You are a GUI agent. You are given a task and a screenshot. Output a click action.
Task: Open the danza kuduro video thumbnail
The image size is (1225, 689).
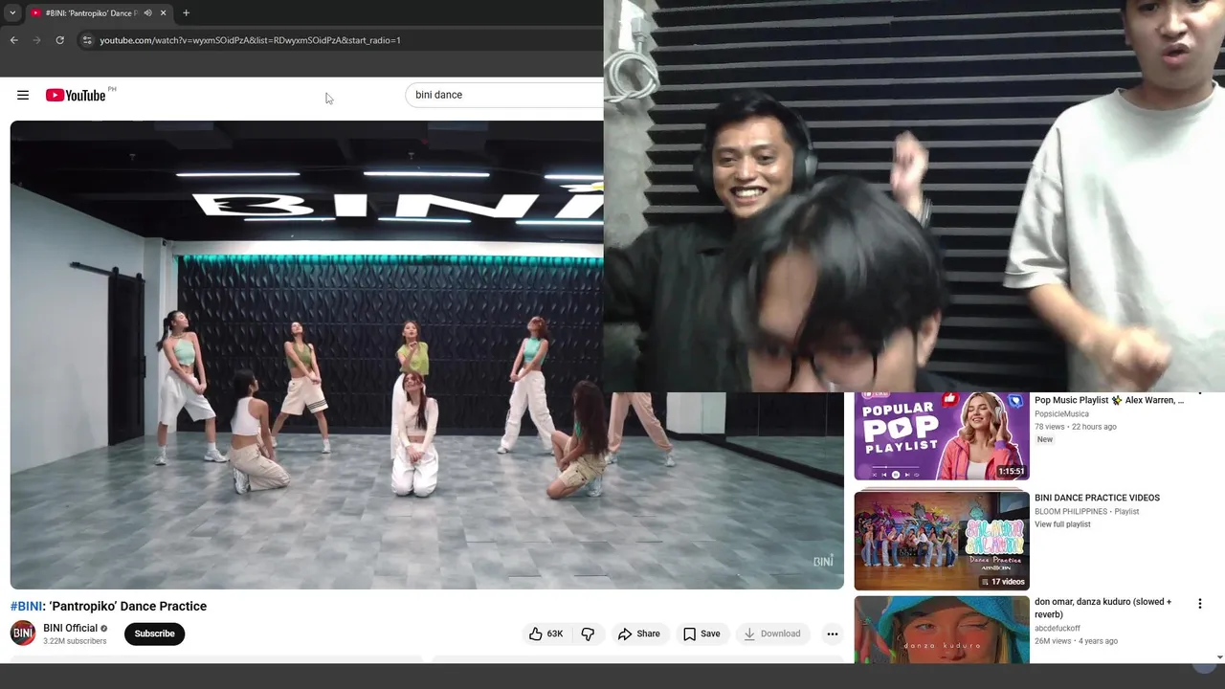click(942, 630)
